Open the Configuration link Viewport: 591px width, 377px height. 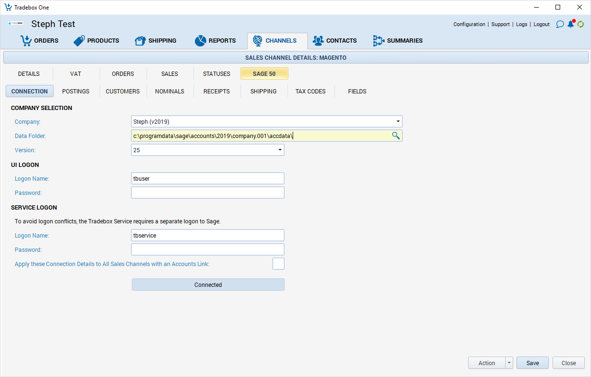click(x=469, y=24)
